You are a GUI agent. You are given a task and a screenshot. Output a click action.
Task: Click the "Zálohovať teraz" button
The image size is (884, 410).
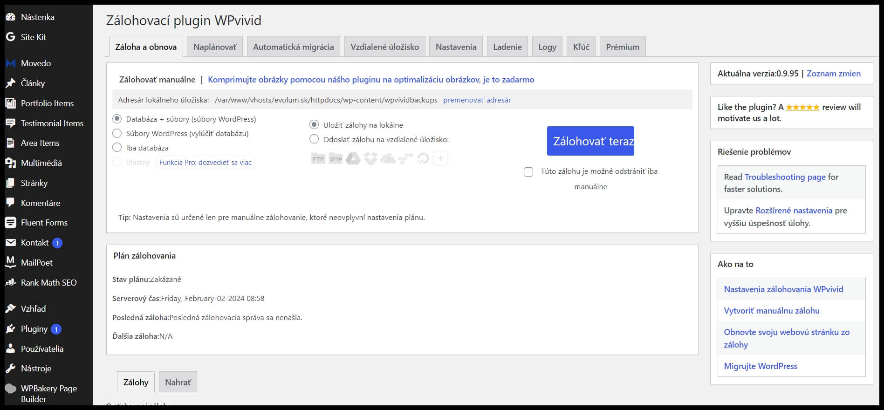(590, 141)
